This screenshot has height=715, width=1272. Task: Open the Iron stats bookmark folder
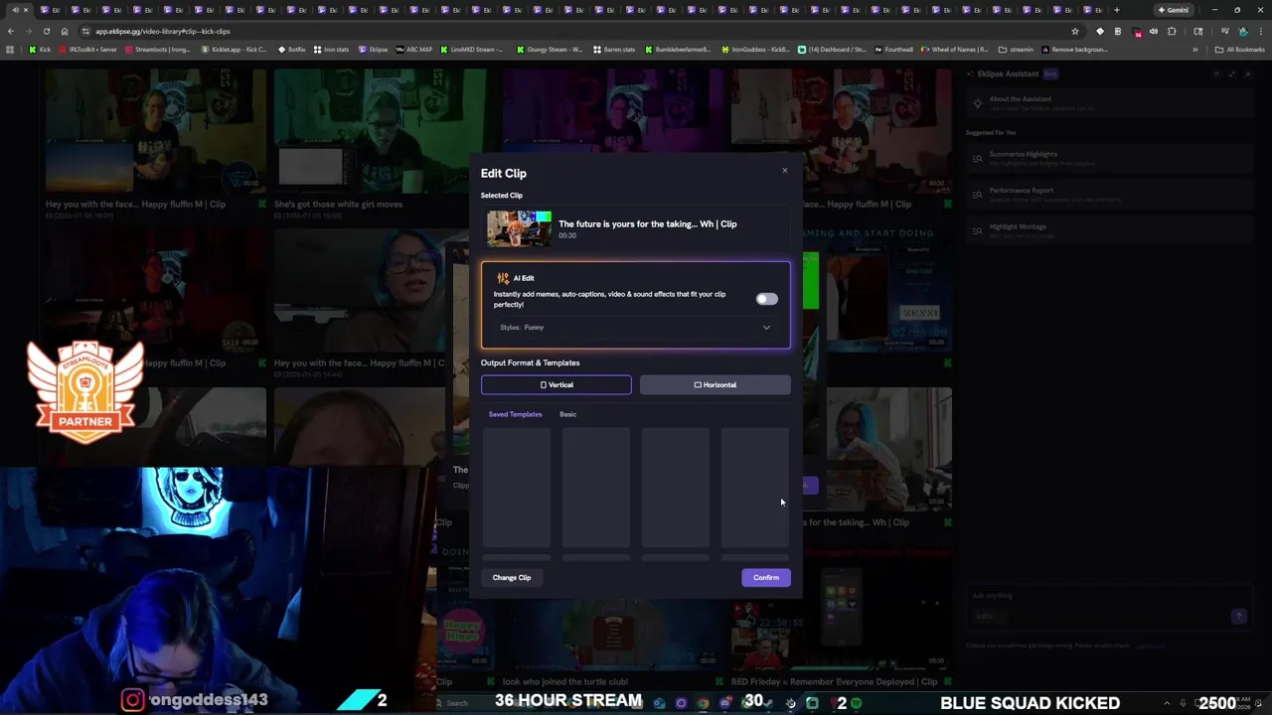(332, 50)
